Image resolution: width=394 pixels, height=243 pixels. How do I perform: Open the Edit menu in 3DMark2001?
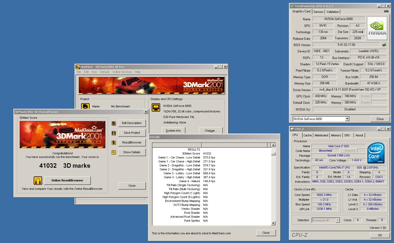pyautogui.click(x=86, y=72)
